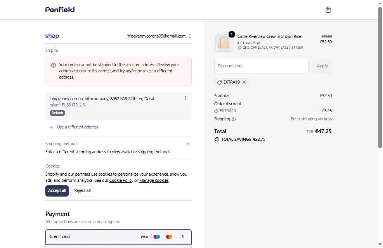This screenshot has height=248, width=383.
Task: Click the struck-through €70.00 price
Action: click(x=327, y=36)
